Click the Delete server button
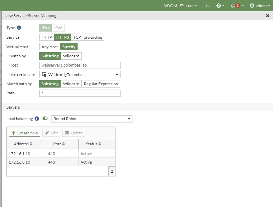Viewport: 273px width, 207px height. click(x=73, y=133)
